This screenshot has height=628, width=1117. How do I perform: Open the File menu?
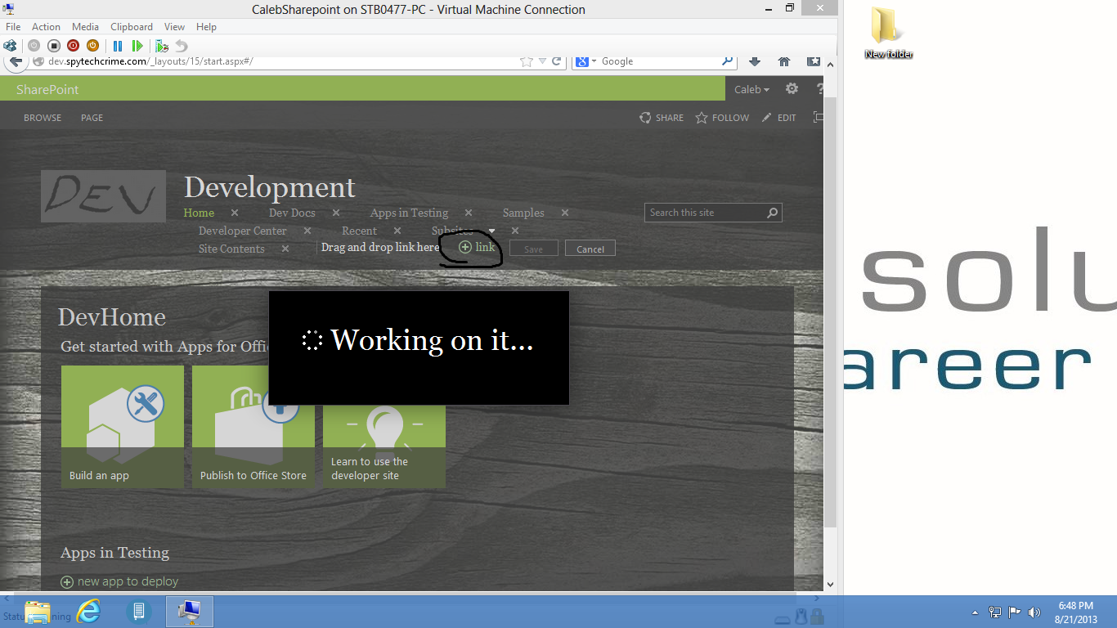coord(13,27)
